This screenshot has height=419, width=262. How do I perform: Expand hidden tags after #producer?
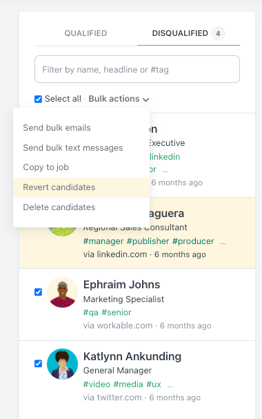coord(223,243)
